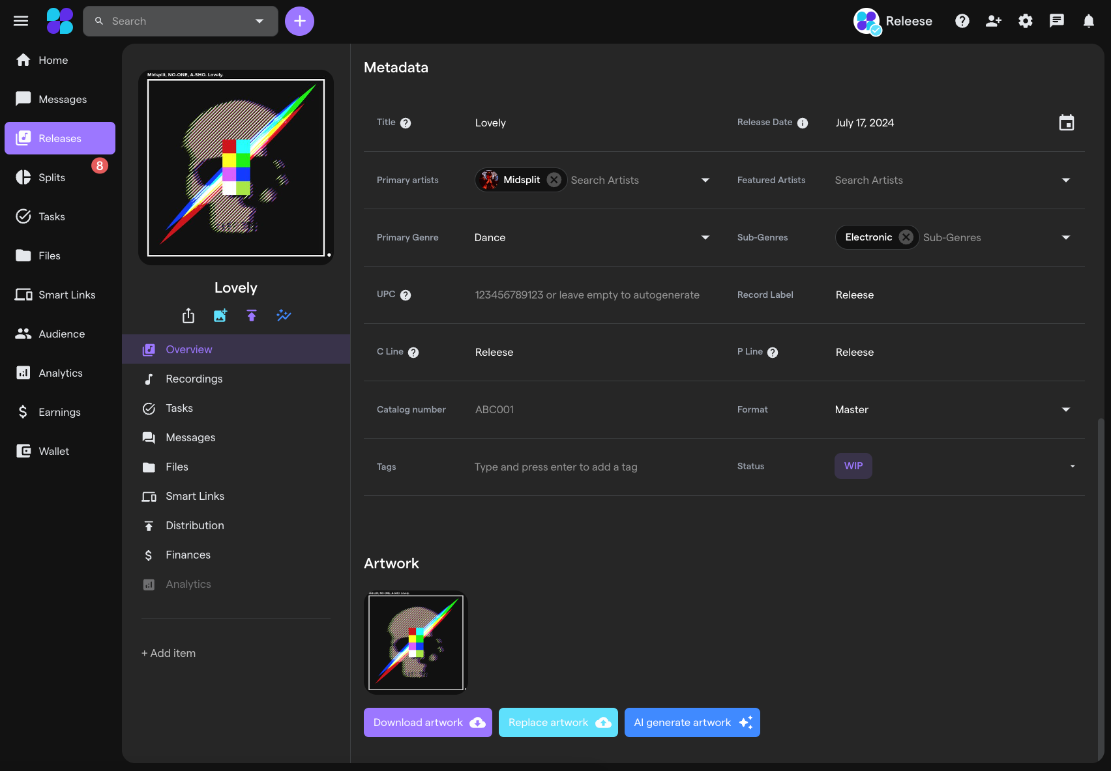The image size is (1111, 771).
Task: Open Messages in the main sidebar
Action: (x=60, y=99)
